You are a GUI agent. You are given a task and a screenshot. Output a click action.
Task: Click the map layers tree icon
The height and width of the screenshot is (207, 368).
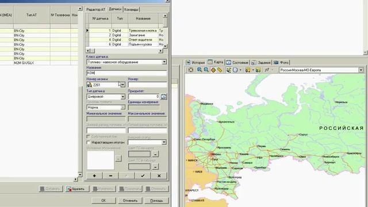tap(229, 70)
